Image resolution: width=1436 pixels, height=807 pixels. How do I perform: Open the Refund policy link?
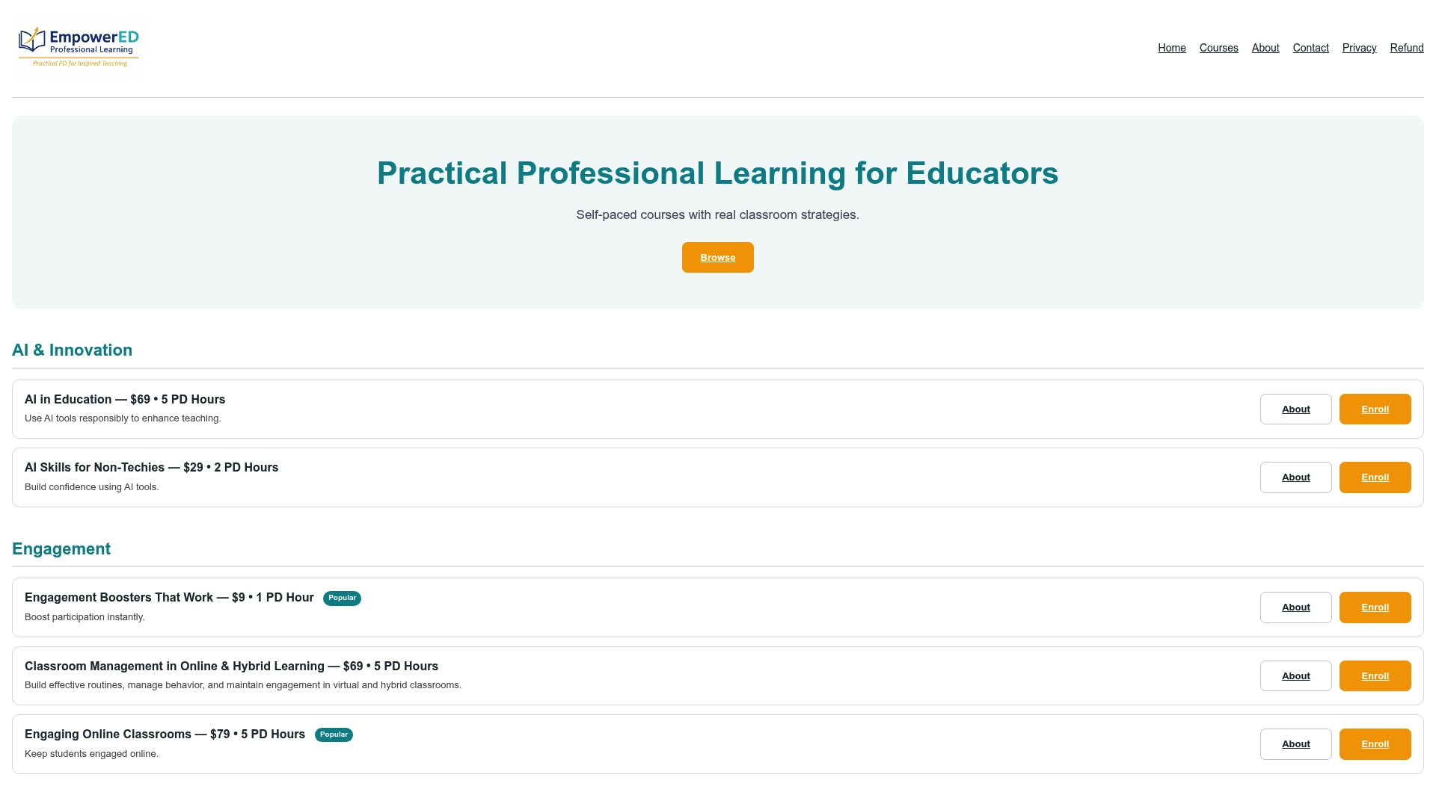click(x=1407, y=48)
